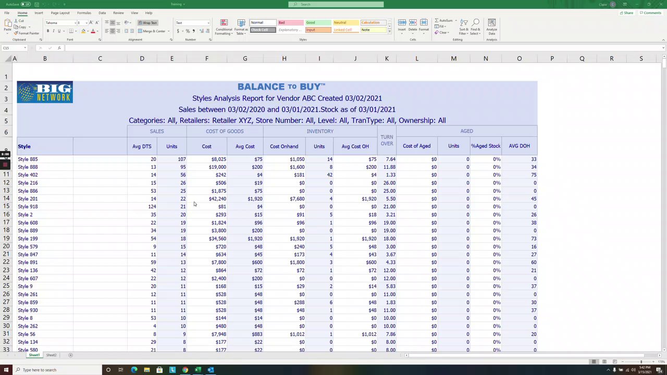
Task: Switch to the Page Layout tab
Action: pos(60,13)
